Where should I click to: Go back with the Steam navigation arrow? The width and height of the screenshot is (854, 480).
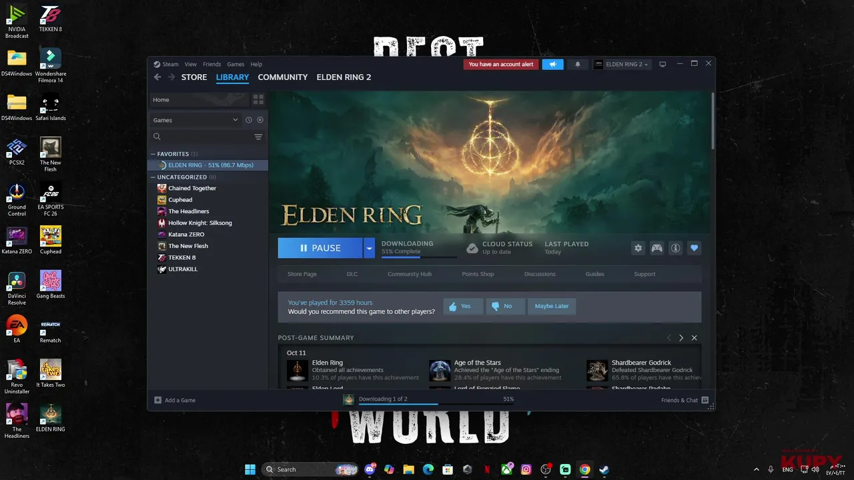(x=157, y=77)
